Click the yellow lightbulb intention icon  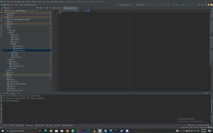[x=60, y=13]
